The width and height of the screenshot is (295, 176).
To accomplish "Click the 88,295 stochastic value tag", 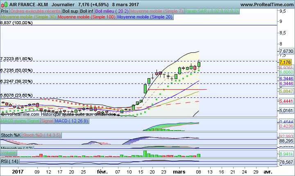I will click(286, 141).
